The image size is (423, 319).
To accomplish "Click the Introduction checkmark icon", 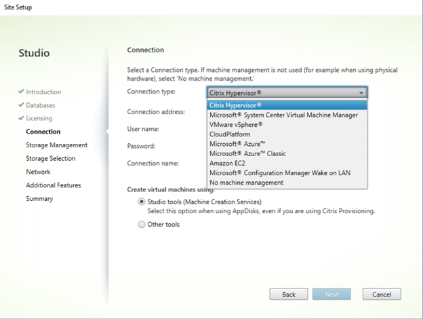I will [x=21, y=92].
